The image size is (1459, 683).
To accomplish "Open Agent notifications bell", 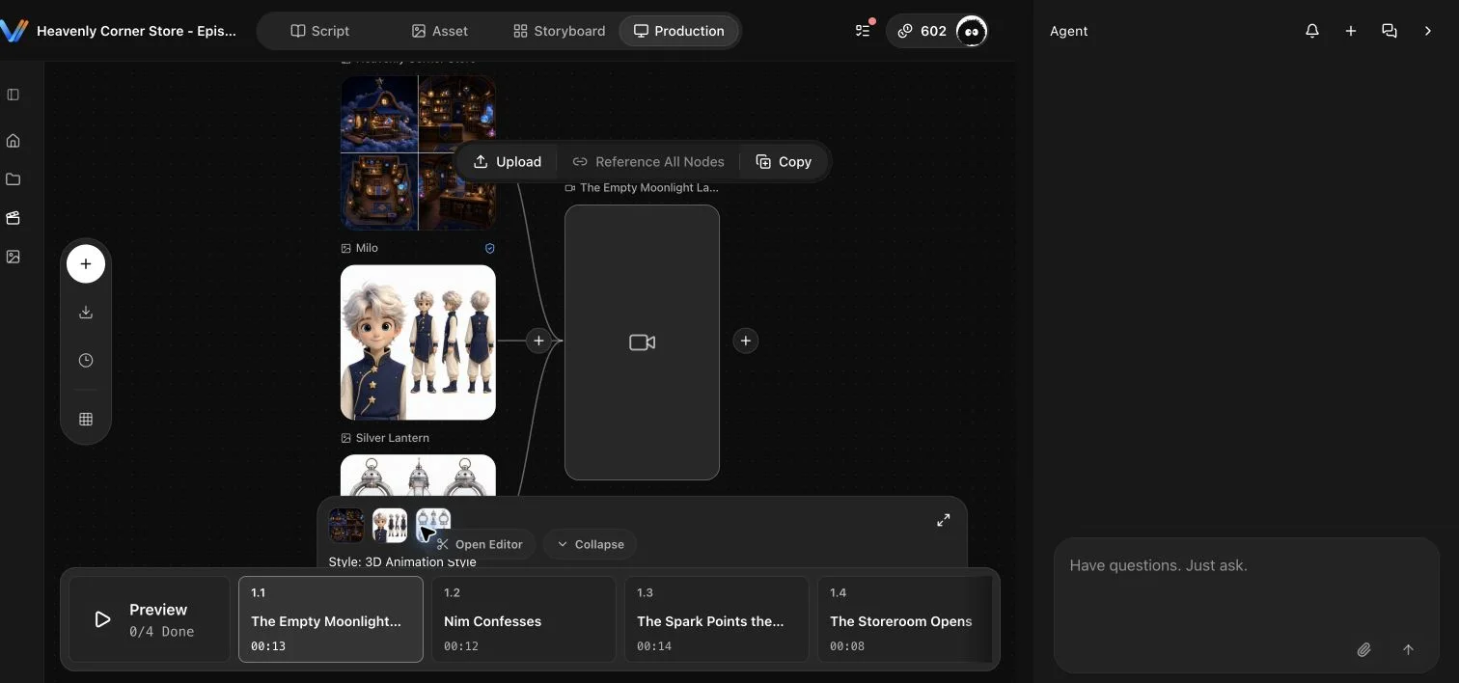I will point(1311,31).
